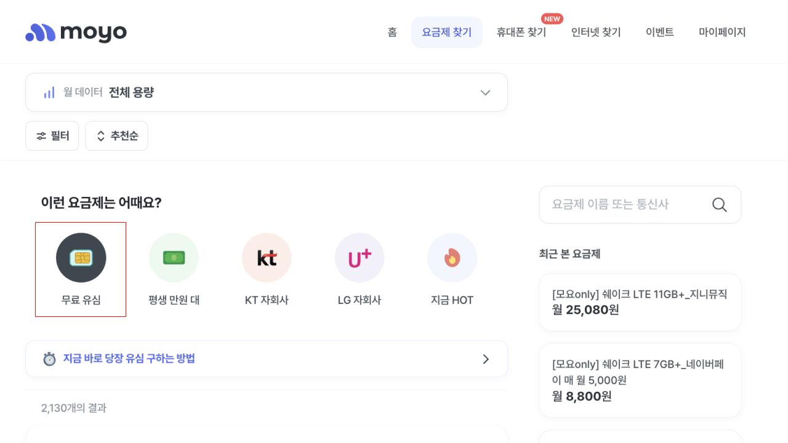The width and height of the screenshot is (788, 443).
Task: Click the Moyo logo
Action: point(75,31)
